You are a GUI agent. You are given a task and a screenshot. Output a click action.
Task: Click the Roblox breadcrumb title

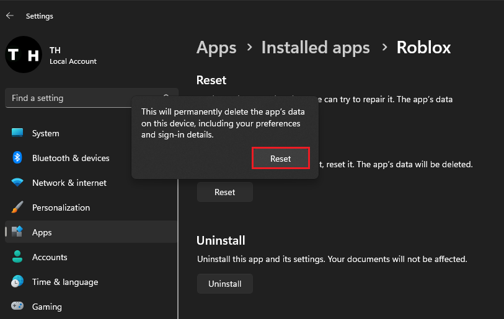click(423, 47)
